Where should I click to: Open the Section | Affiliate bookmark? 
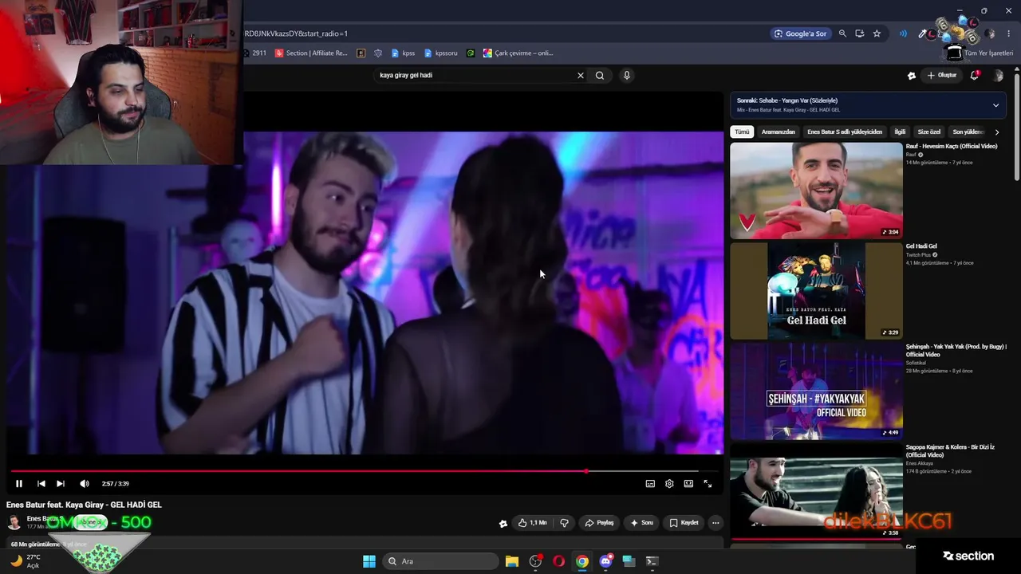point(311,53)
